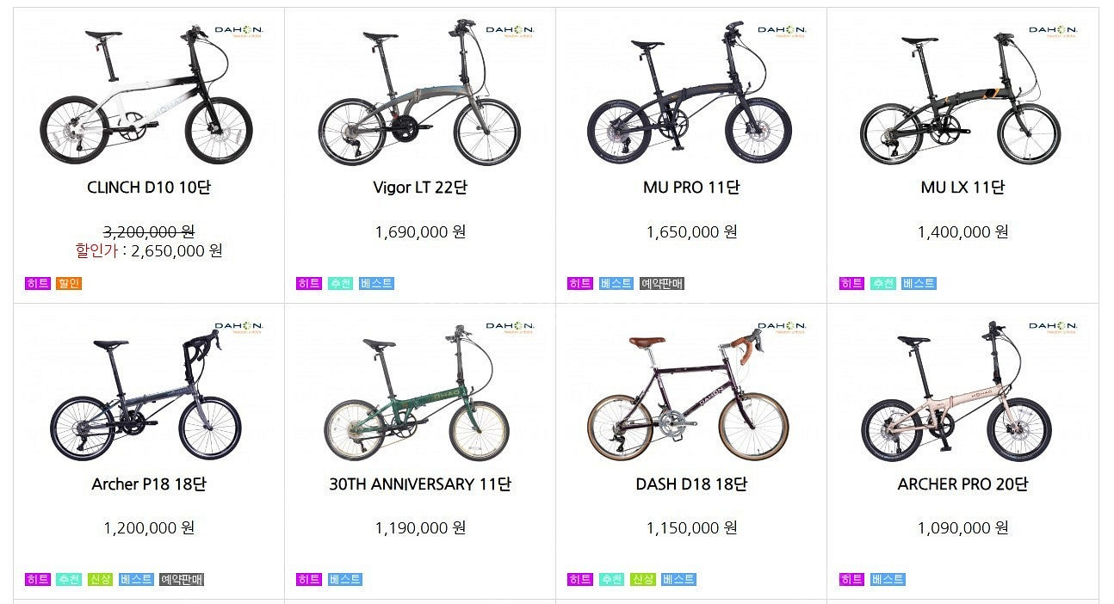The width and height of the screenshot is (1114, 604).
Task: Click the Dahon logo on the CLINCH D10 card
Action: coord(238,32)
